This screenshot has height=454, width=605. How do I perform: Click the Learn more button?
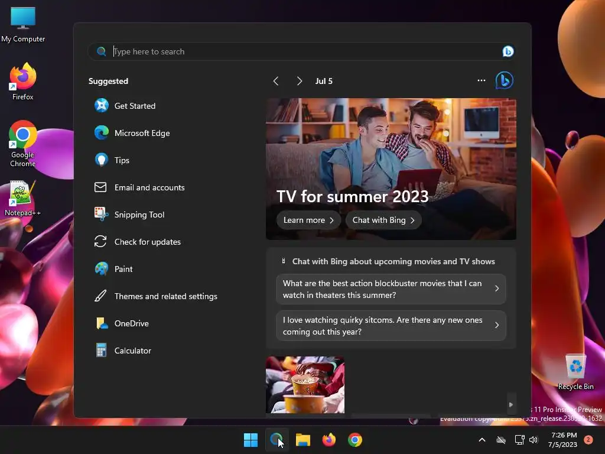tap(308, 220)
